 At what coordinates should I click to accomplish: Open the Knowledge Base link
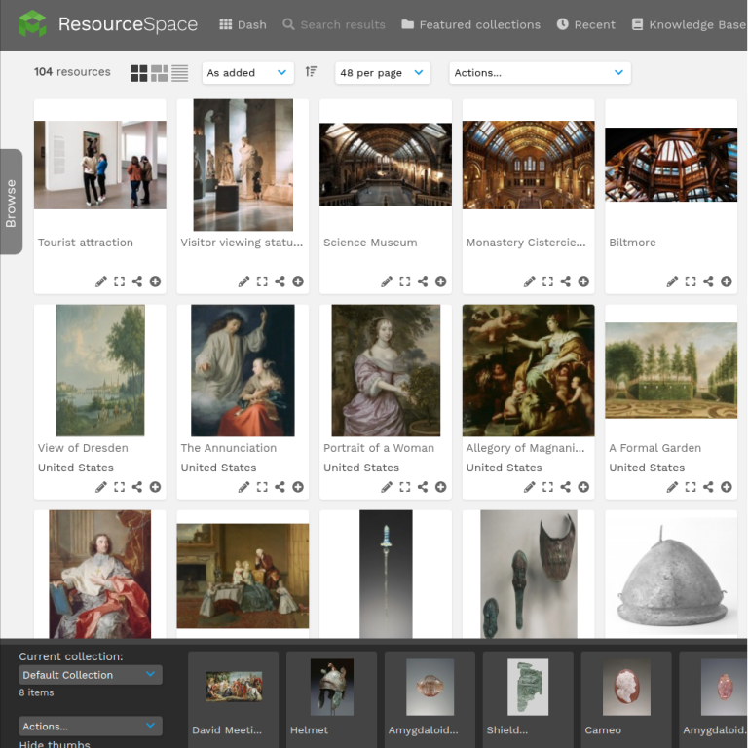pos(688,24)
